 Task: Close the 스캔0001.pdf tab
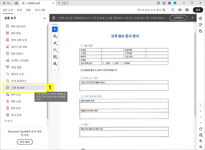[x=53, y=3]
